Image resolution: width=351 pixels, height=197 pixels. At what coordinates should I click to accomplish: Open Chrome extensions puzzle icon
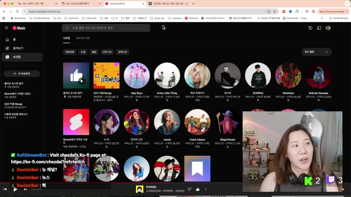click(x=297, y=11)
